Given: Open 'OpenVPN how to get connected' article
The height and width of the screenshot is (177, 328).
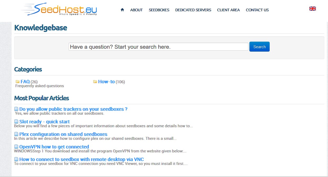Looking at the screenshot, I should pos(54,147).
